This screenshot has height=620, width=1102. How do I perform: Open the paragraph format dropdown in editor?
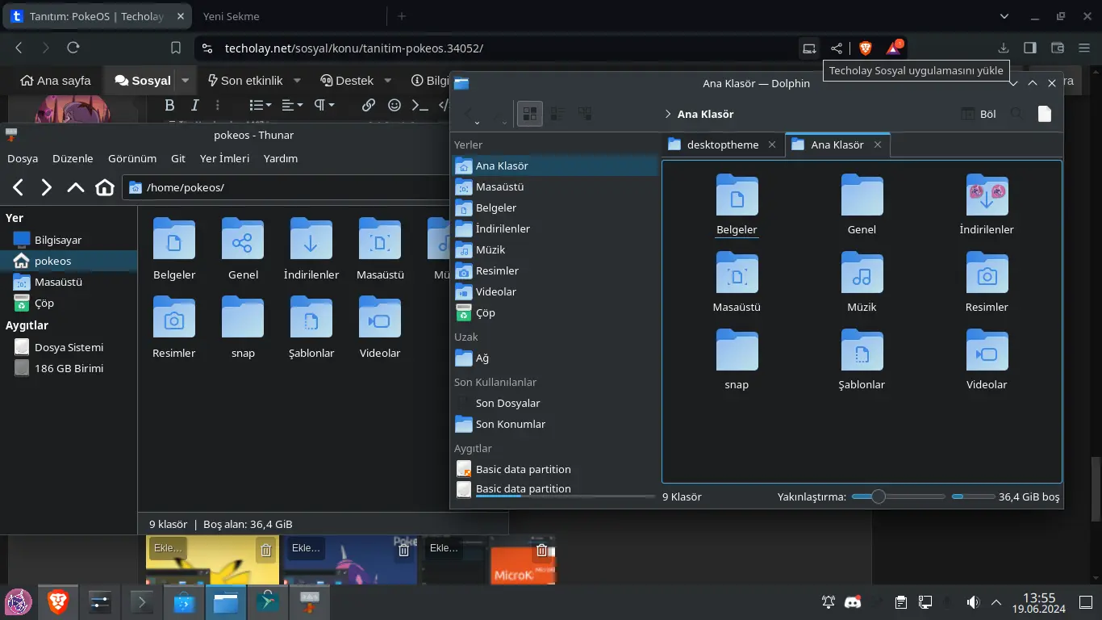pos(324,105)
